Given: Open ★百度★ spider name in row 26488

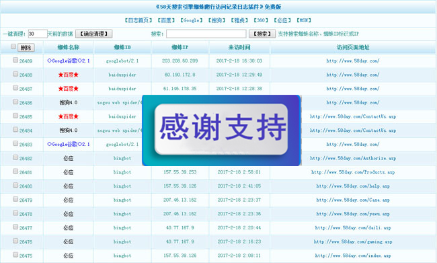Looking at the screenshot, I should point(69,75).
